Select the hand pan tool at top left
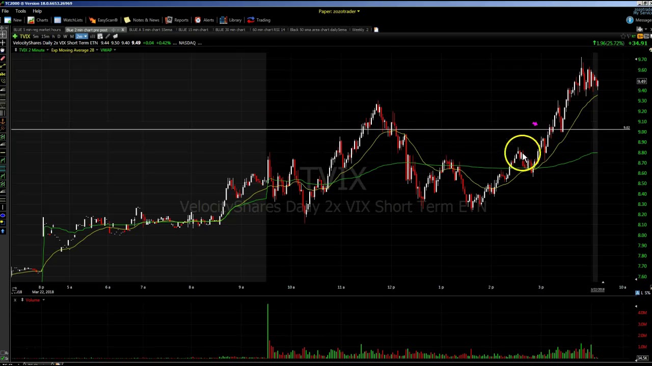This screenshot has width=652, height=366. [3, 50]
